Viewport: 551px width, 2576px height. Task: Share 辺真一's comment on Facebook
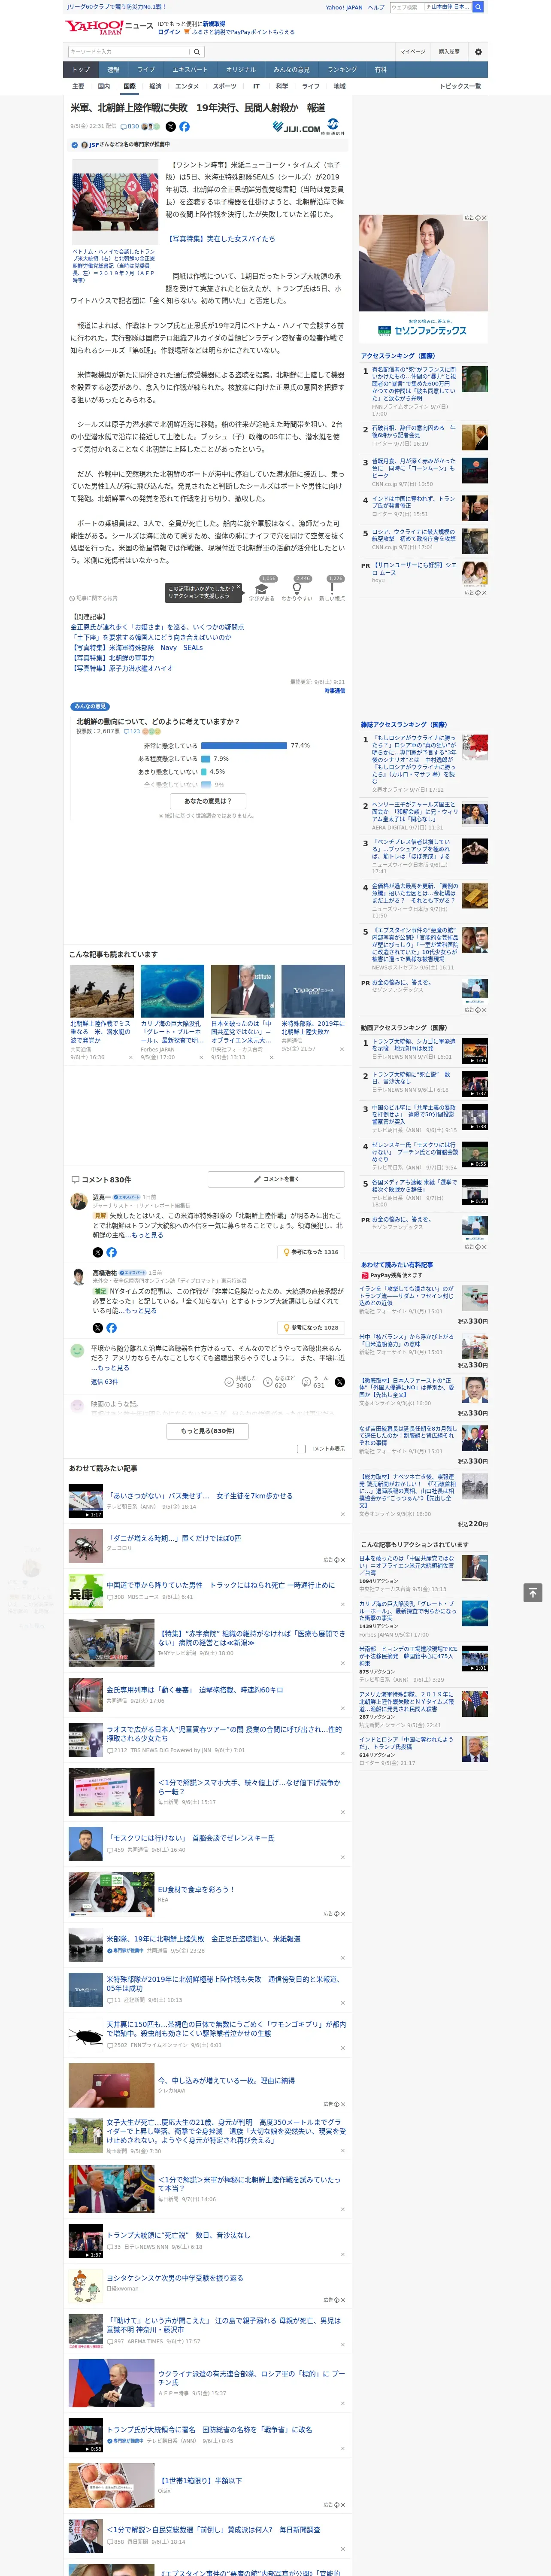pos(111,1252)
